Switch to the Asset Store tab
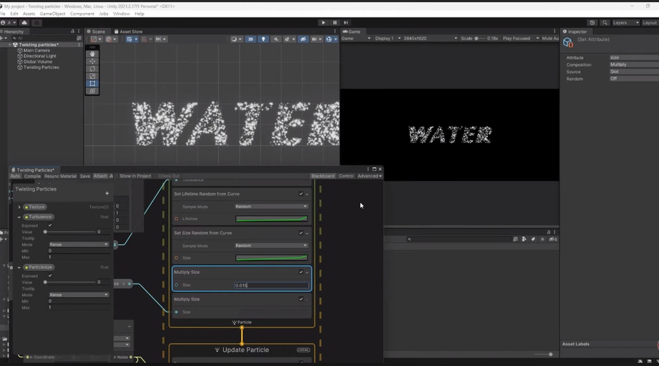 tap(129, 32)
